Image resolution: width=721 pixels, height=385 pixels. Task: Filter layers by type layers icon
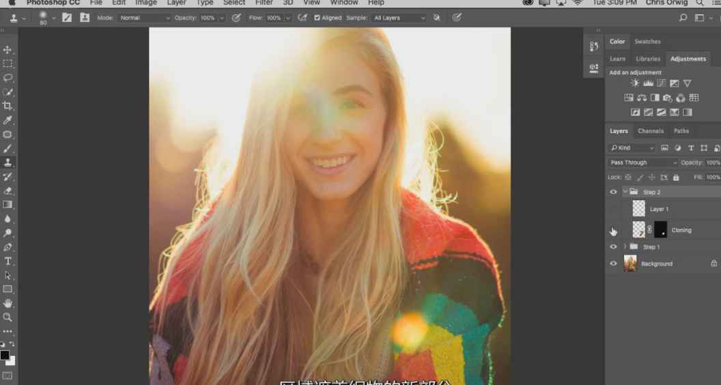point(691,147)
